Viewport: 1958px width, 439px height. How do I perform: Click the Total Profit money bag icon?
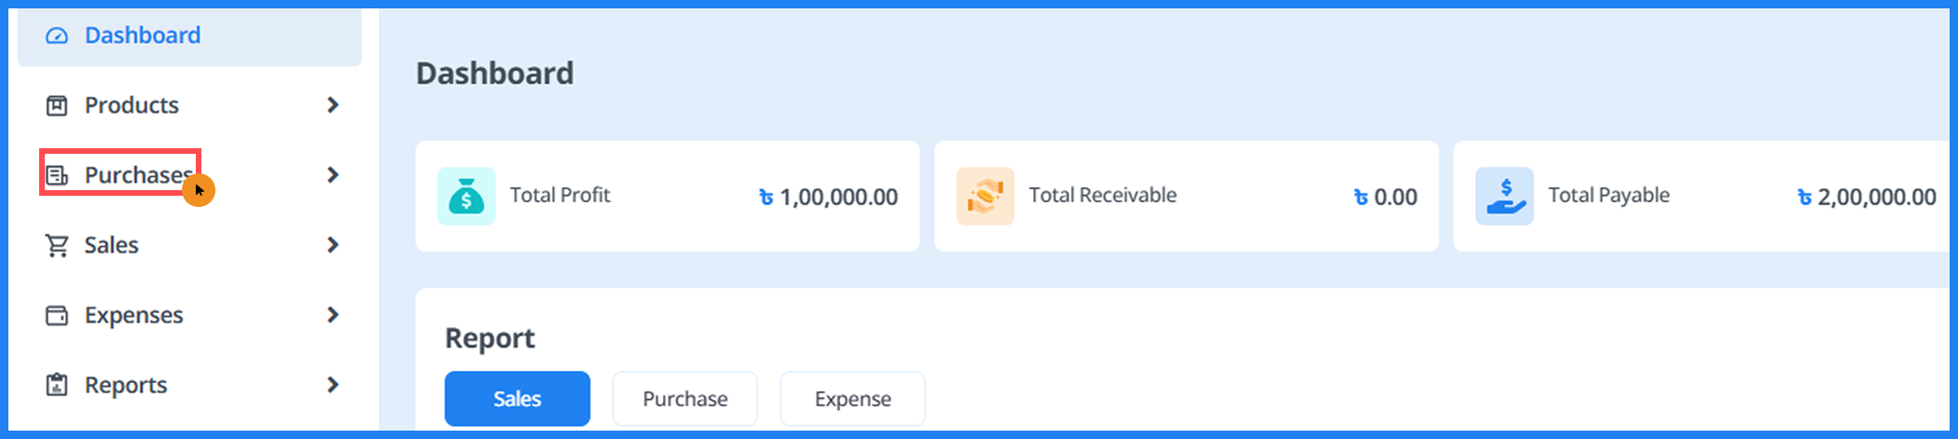click(x=466, y=196)
